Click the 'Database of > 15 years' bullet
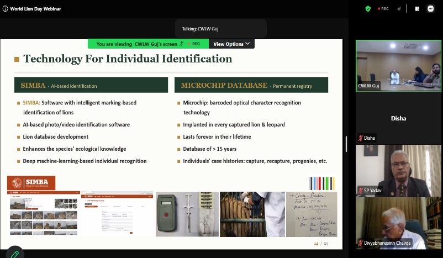 click(x=210, y=149)
